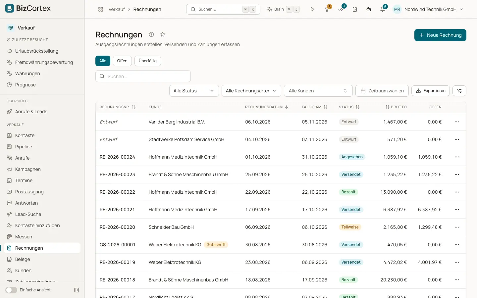
Task: Open row actions for RE-2026-00020
Action: tap(457, 227)
